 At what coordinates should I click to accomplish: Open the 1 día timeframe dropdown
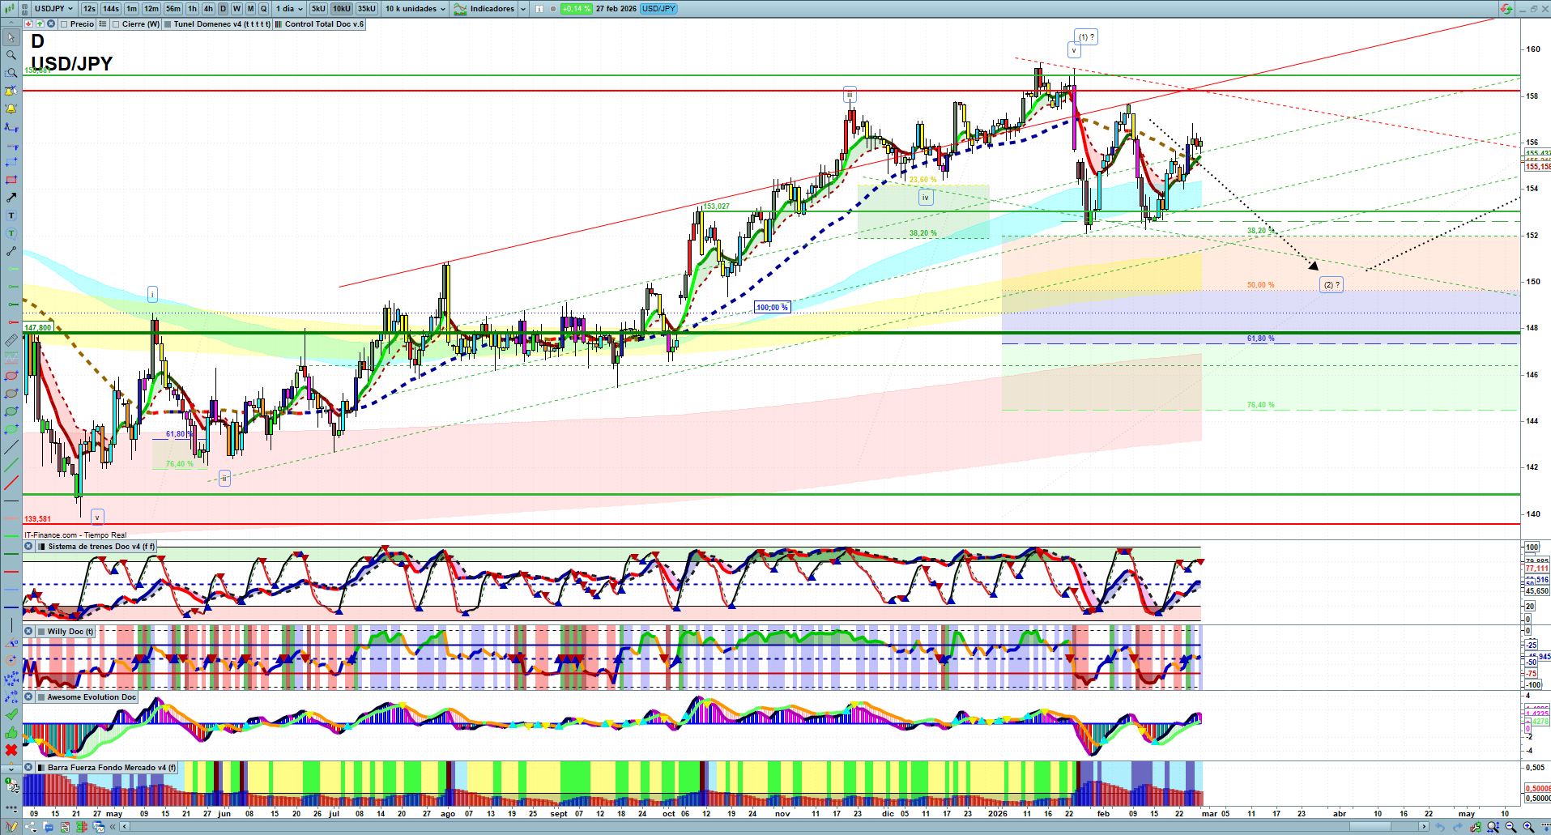click(289, 9)
